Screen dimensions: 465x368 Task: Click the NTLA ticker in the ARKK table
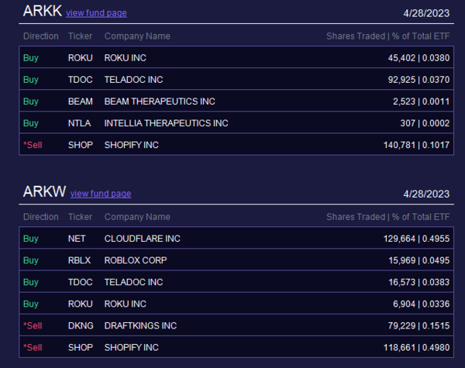click(x=79, y=123)
